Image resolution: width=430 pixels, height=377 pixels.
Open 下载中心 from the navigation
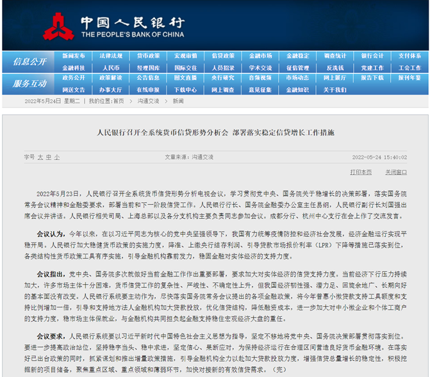pos(185,90)
